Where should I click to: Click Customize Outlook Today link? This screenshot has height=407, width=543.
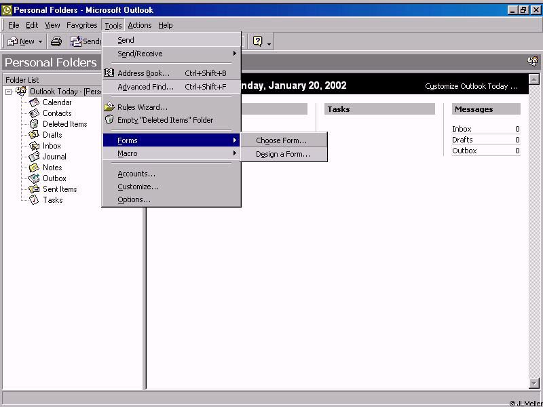pyautogui.click(x=471, y=86)
